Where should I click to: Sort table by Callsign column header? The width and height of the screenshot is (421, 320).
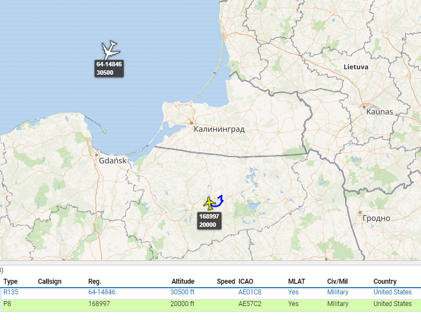(x=50, y=282)
